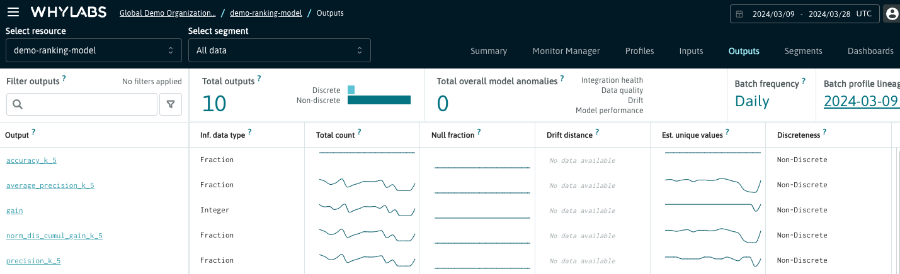Open help tooltip for Batch frequency
The height and width of the screenshot is (274, 900).
click(804, 82)
